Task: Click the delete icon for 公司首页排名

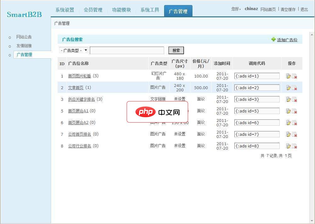Action: point(295,134)
